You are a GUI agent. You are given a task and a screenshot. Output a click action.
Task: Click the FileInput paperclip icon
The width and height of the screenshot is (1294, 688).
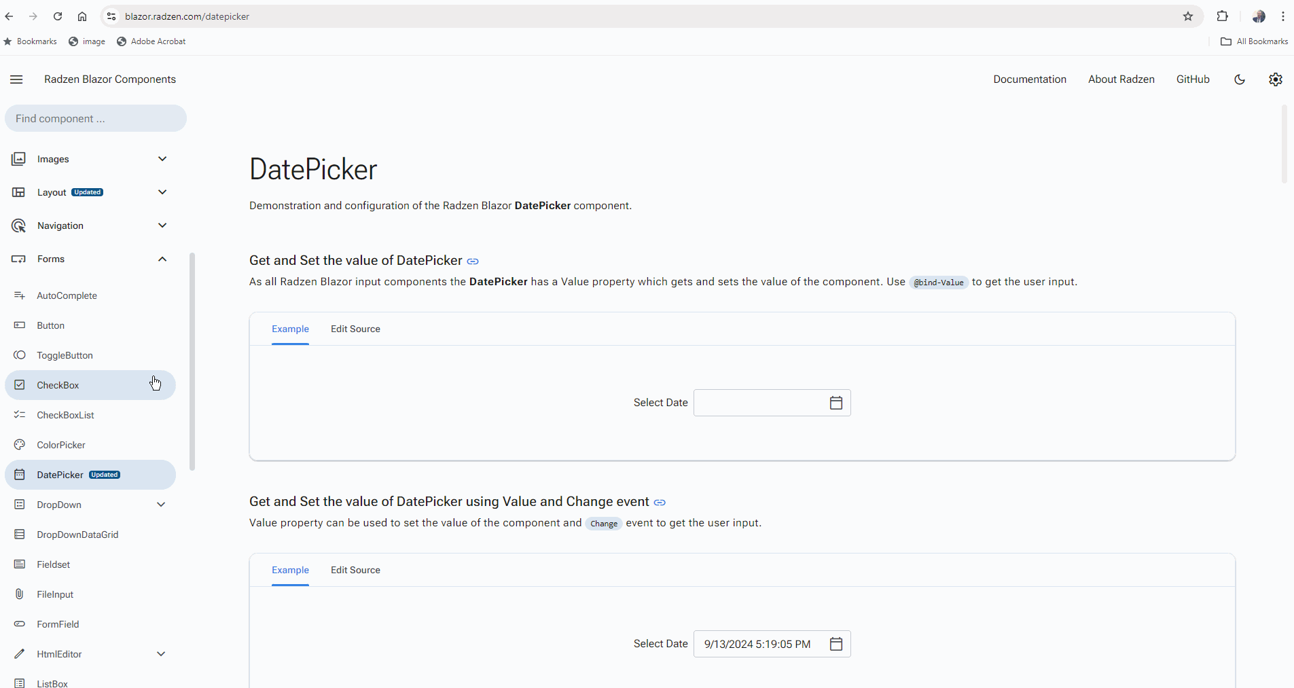pyautogui.click(x=20, y=594)
